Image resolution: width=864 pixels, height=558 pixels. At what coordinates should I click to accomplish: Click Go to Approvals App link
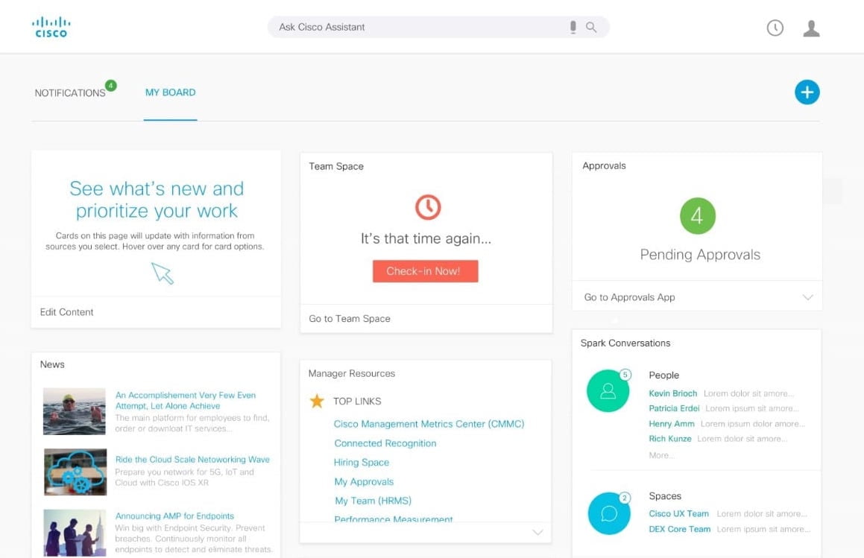[x=629, y=297]
